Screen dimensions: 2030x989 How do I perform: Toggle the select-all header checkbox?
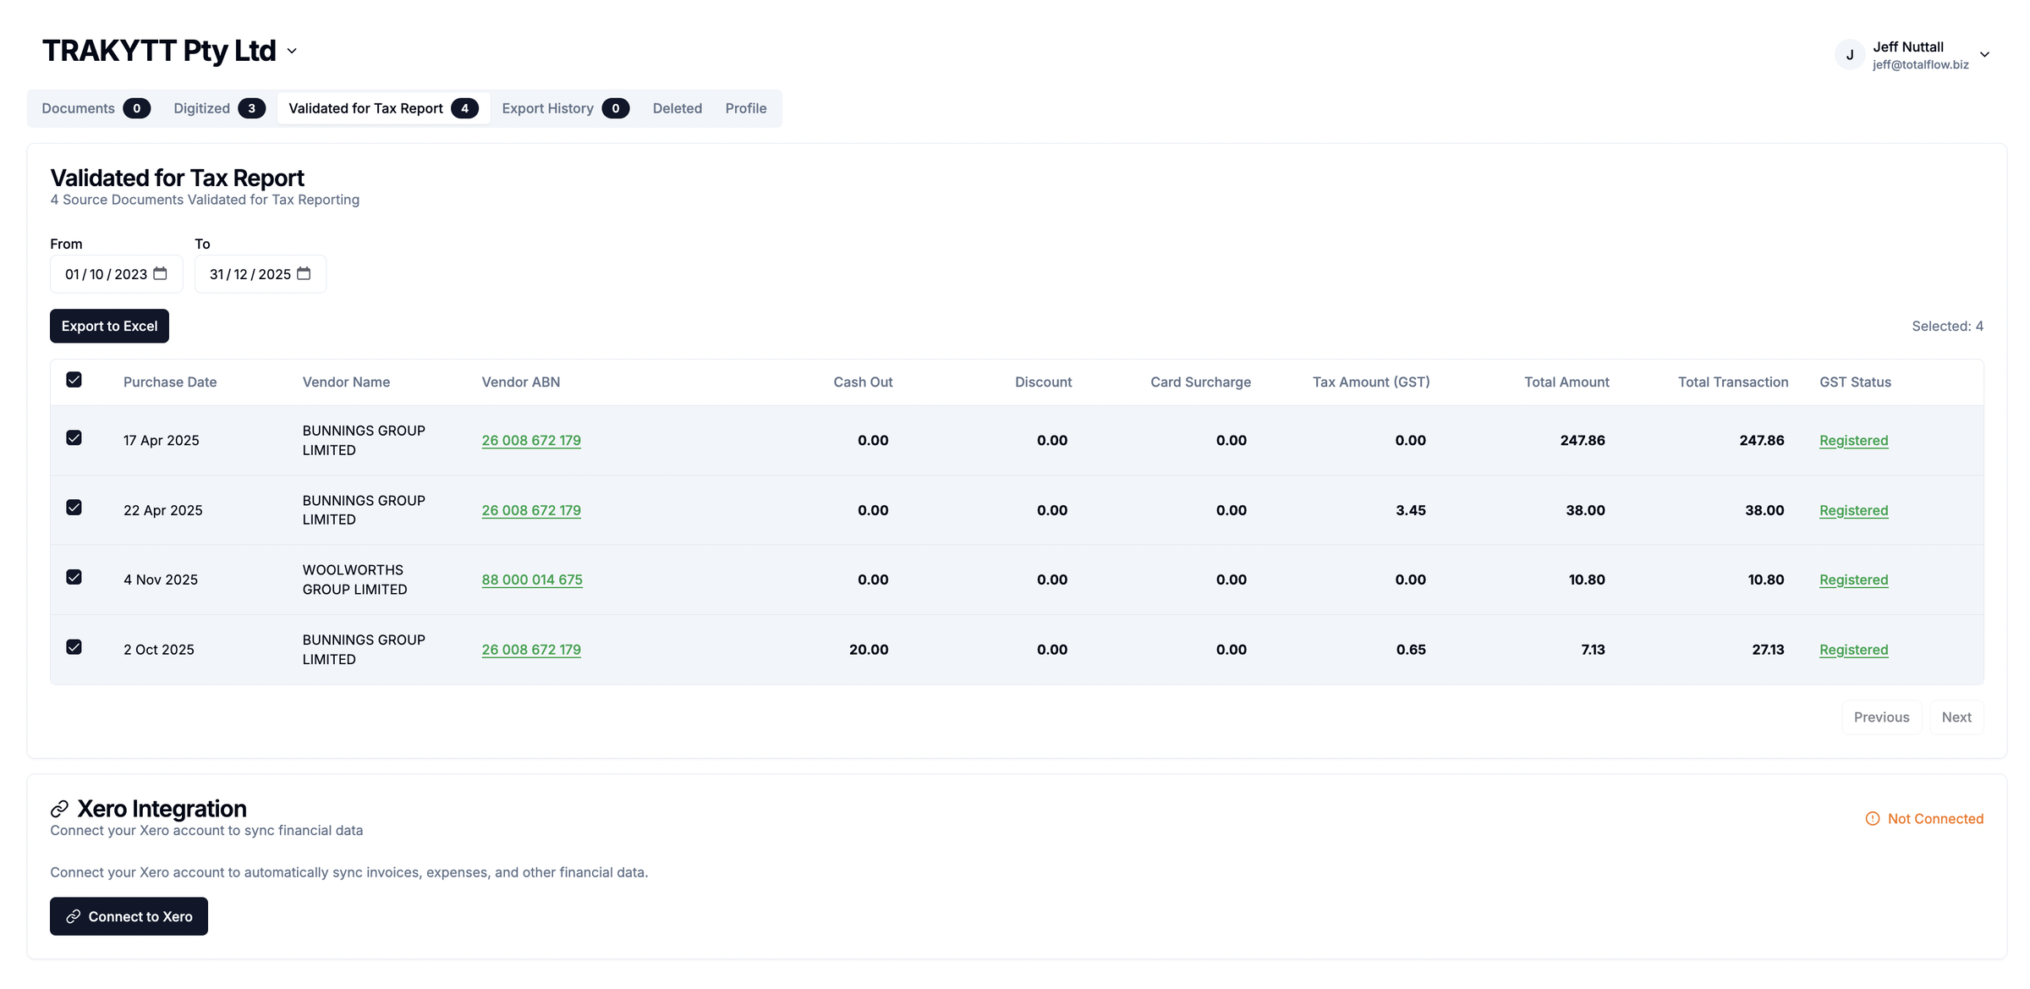[x=74, y=380]
